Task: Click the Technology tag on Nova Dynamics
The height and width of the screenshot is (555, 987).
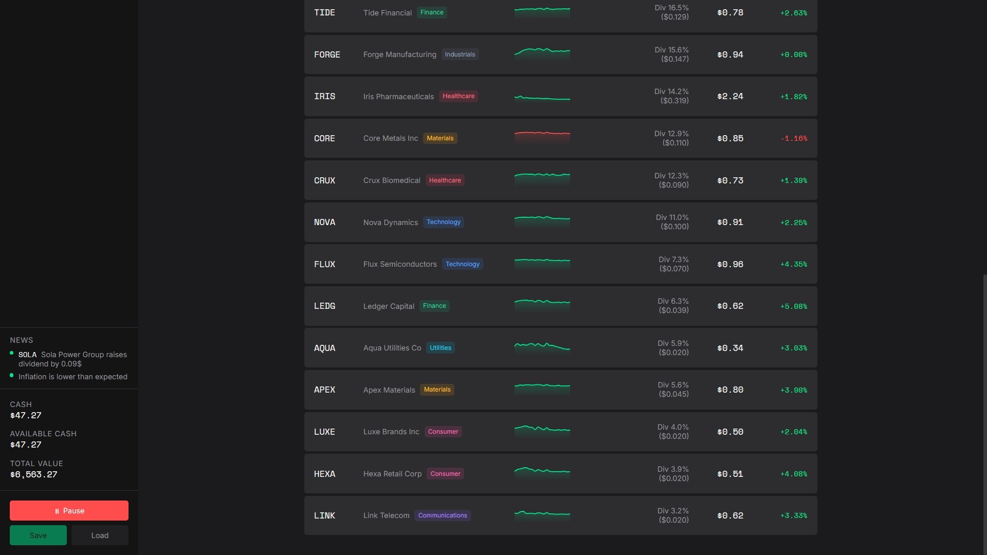Action: (444, 222)
